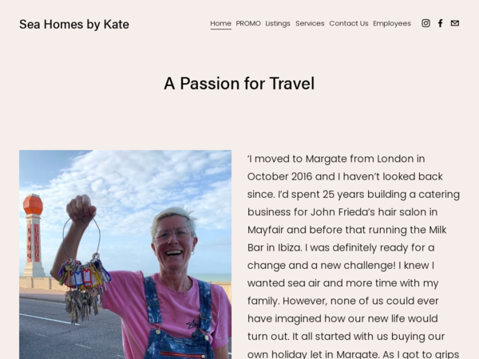
Task: Open the PROMO page
Action: 248,23
